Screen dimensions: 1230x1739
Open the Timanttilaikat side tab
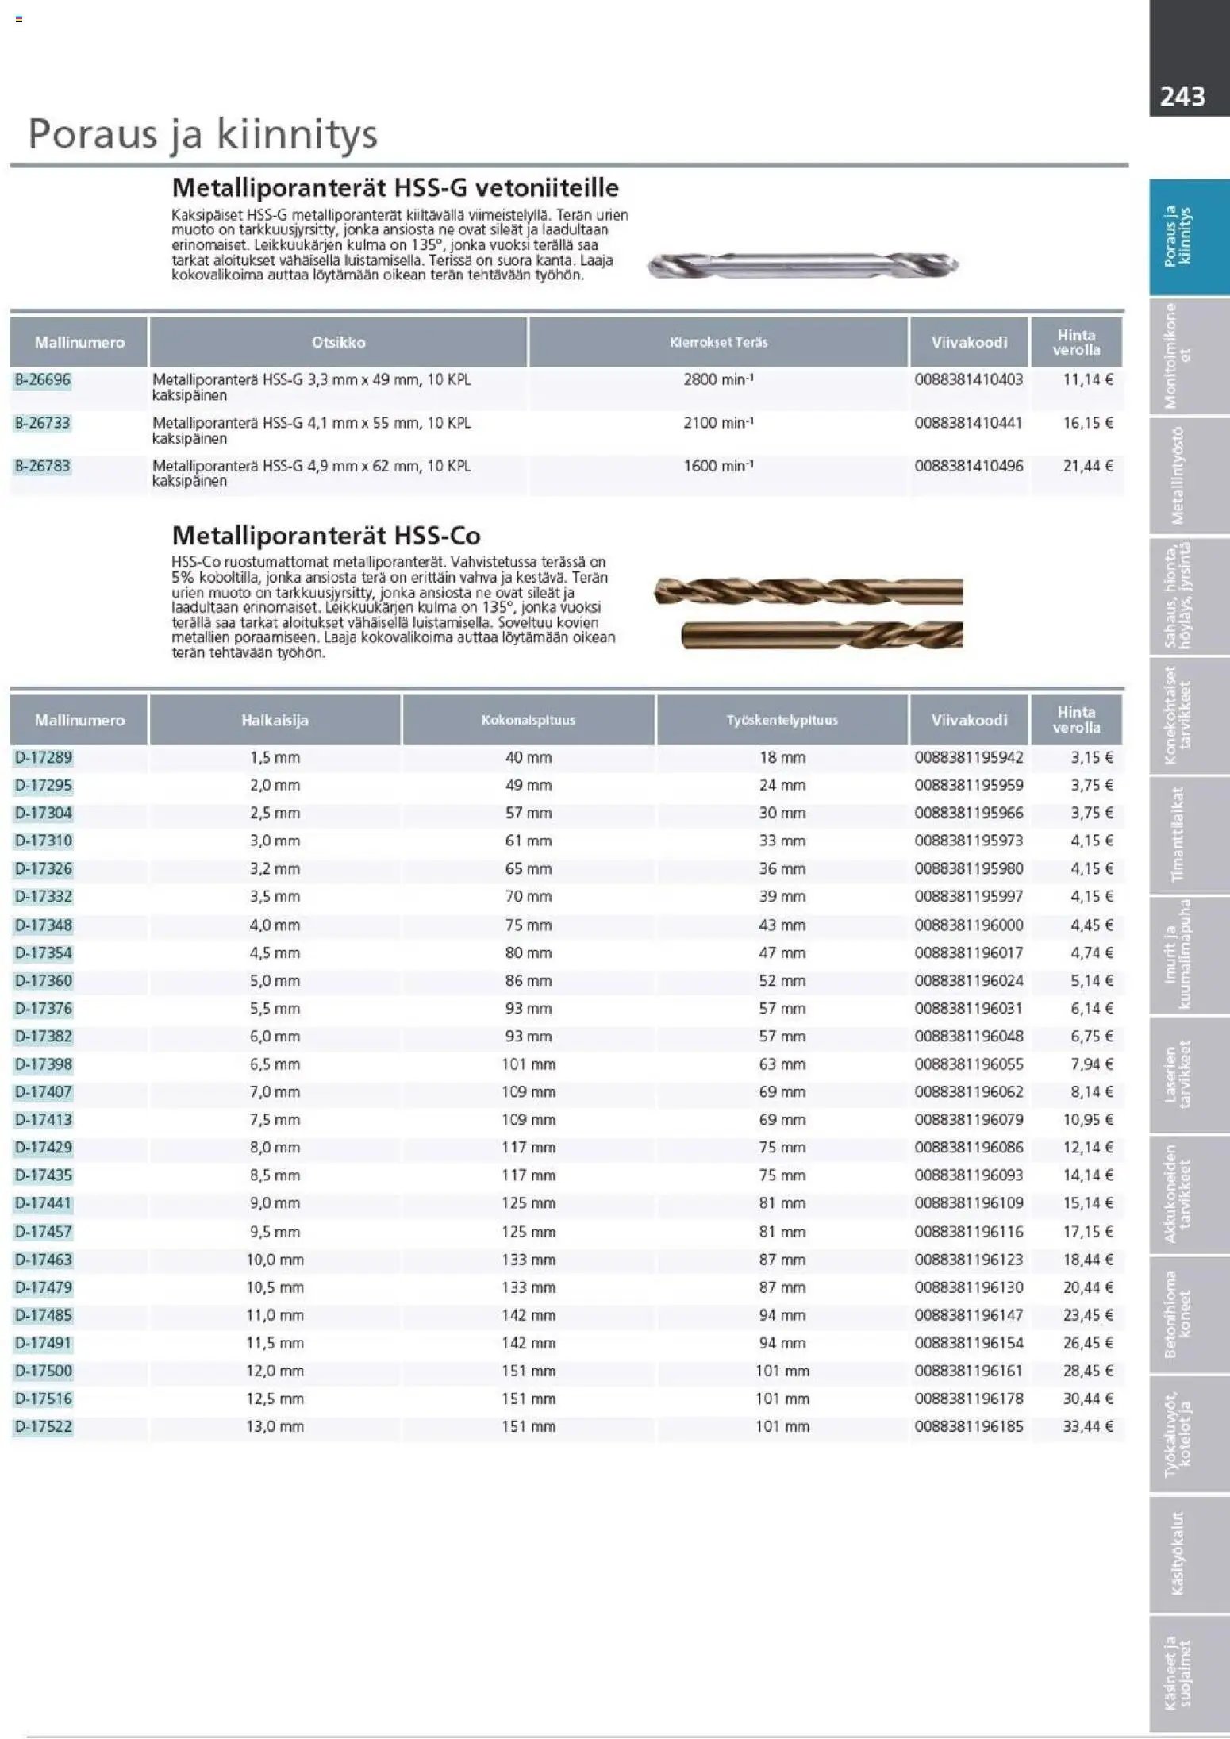(1189, 835)
